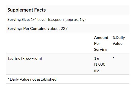Image resolution: width=135 pixels, height=104 pixels.
Task: Click the 1 g amount value
Action: pyautogui.click(x=97, y=59)
